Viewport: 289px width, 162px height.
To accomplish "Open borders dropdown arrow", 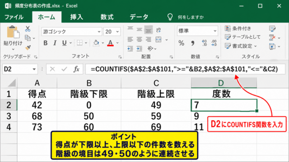I will [x=86, y=43].
